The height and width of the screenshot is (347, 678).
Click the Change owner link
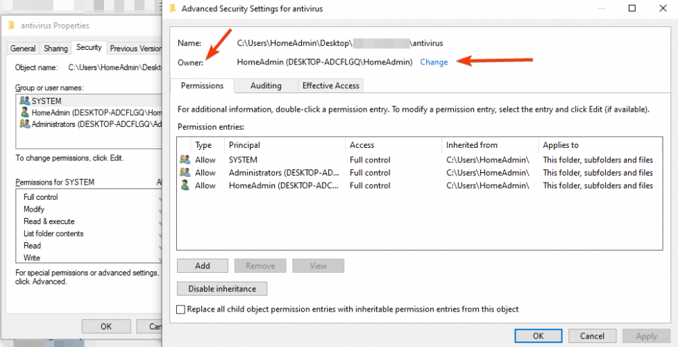(x=434, y=62)
